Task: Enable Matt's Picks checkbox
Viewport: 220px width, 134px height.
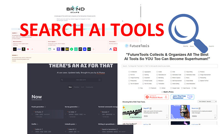Action: pyautogui.click(x=162, y=92)
